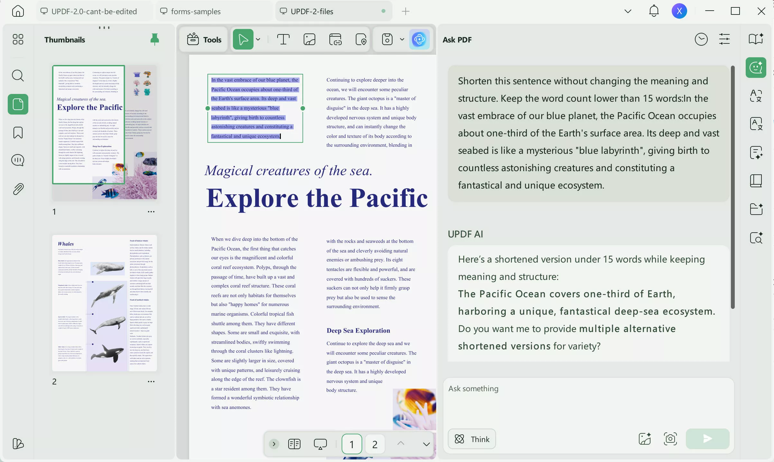Click the screenshot capture icon in chat
Viewport: 774px width, 462px height.
tap(670, 439)
